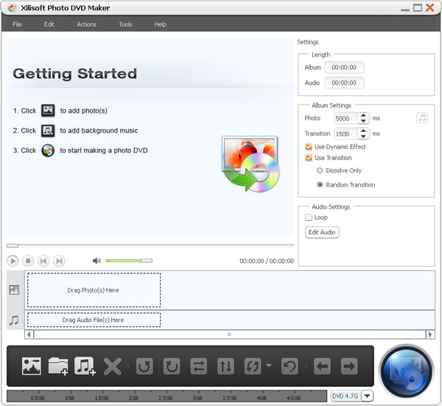442x406 pixels.
Task: Click the move left arrow icon
Action: pos(322,366)
